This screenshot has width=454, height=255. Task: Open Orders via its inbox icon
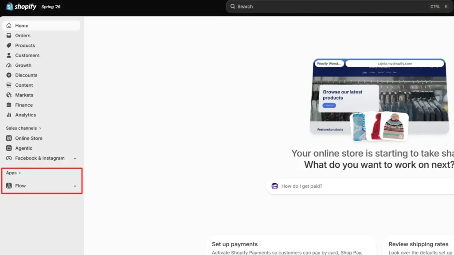9,35
